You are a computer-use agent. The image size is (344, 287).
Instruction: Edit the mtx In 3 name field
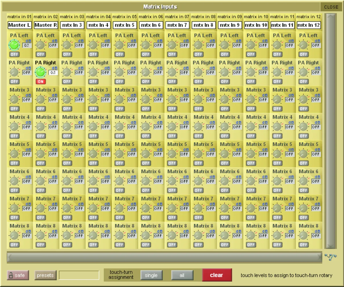(72, 25)
